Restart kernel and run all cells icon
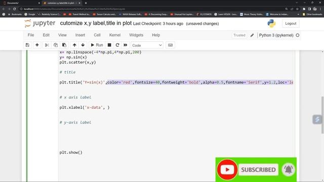 point(126,45)
